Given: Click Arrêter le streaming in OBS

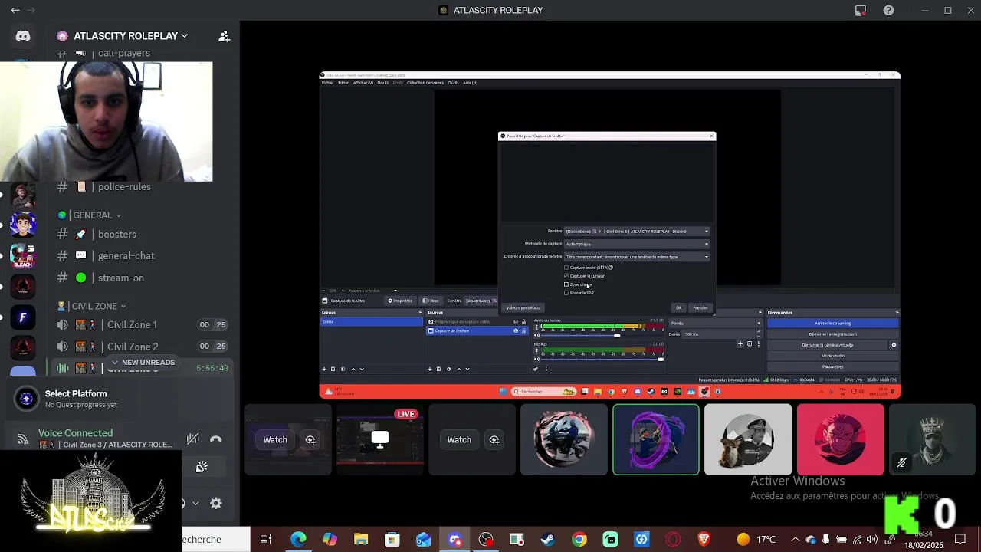Looking at the screenshot, I should (832, 324).
